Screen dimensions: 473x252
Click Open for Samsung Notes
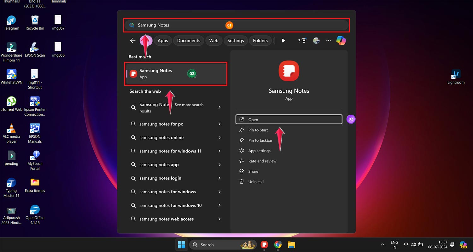tap(289, 120)
